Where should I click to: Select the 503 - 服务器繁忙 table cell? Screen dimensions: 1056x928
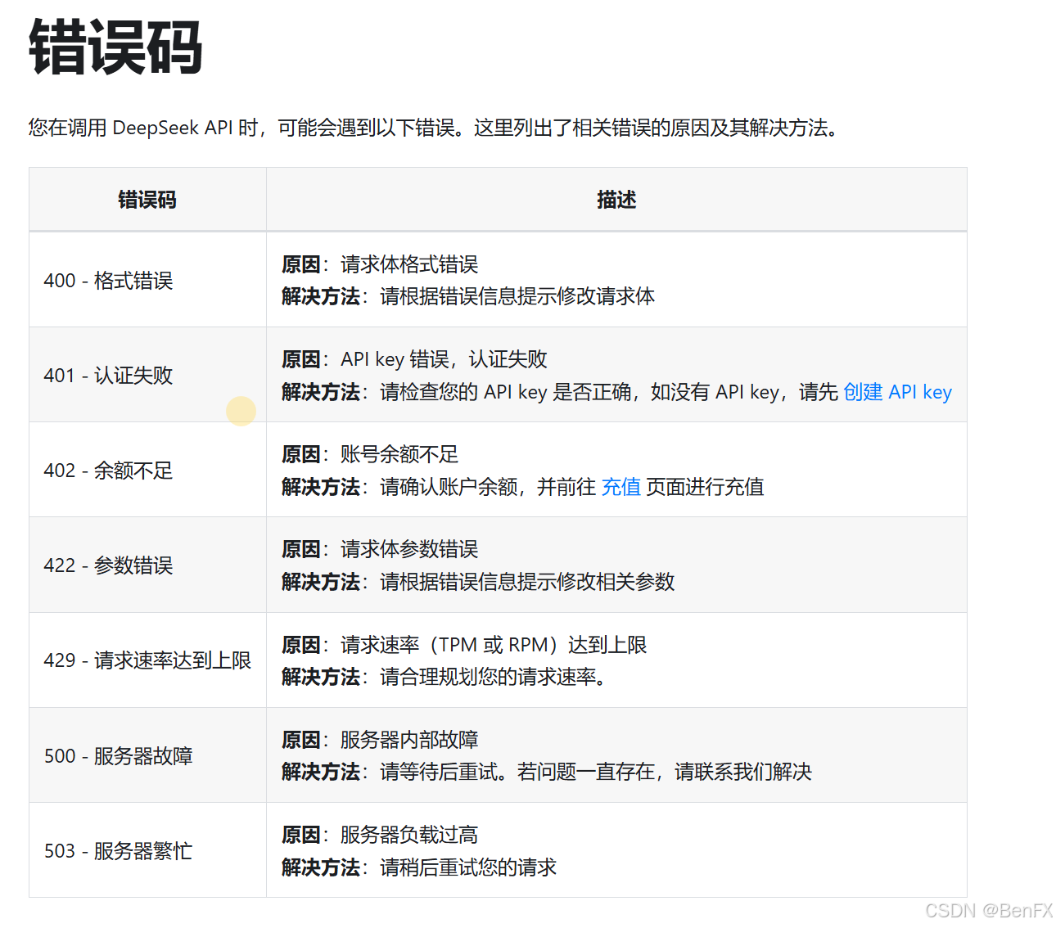[117, 850]
